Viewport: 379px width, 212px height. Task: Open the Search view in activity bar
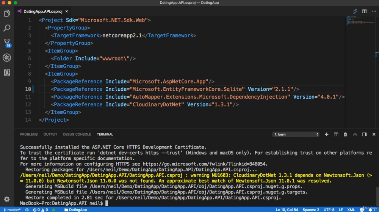pos(7,28)
